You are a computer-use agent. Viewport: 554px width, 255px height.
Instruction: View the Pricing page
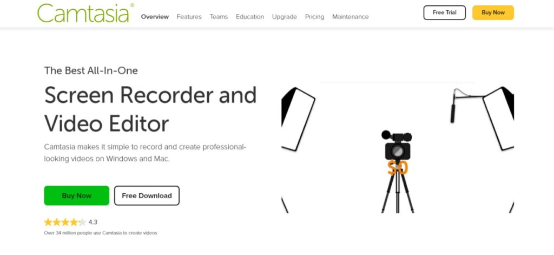314,17
